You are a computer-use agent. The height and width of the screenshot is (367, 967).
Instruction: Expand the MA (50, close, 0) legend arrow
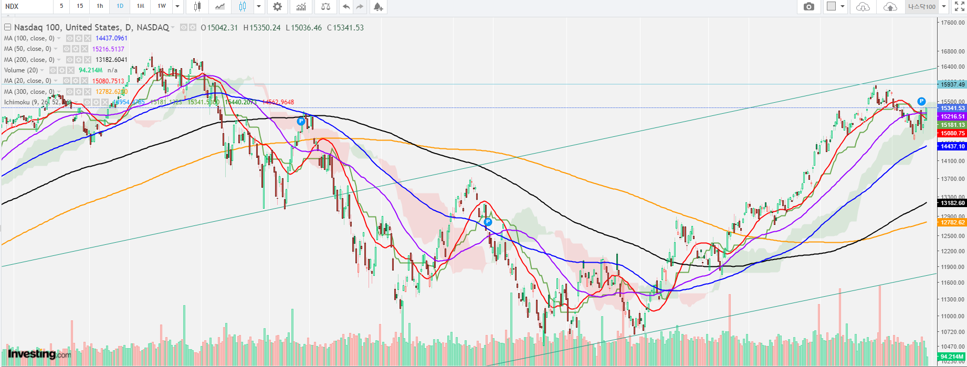[56, 49]
